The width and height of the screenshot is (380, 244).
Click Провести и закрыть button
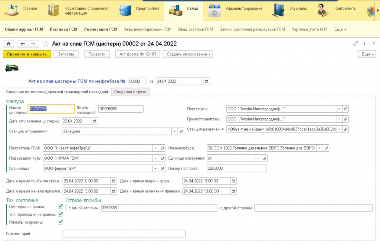(27, 54)
